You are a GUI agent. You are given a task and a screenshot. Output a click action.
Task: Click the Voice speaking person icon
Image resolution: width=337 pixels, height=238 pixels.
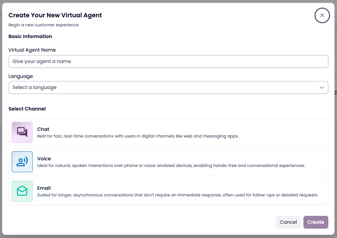tap(22, 162)
